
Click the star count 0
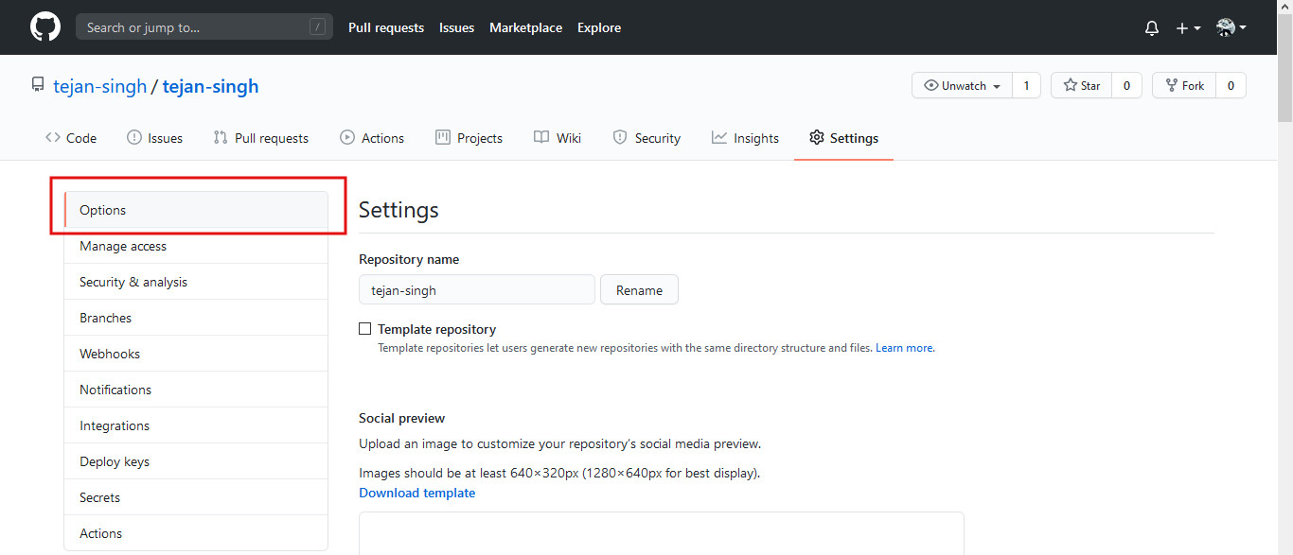coord(1126,85)
